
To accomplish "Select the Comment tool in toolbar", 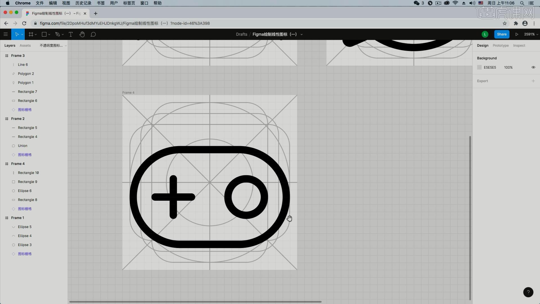I will click(x=93, y=34).
